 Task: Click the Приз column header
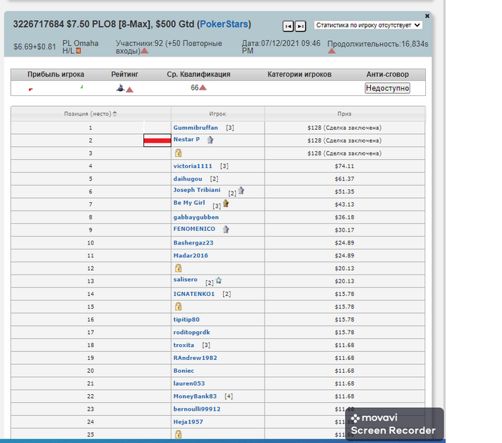pyautogui.click(x=344, y=114)
